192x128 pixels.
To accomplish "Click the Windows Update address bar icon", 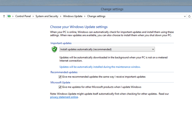I will (x=9, y=16).
